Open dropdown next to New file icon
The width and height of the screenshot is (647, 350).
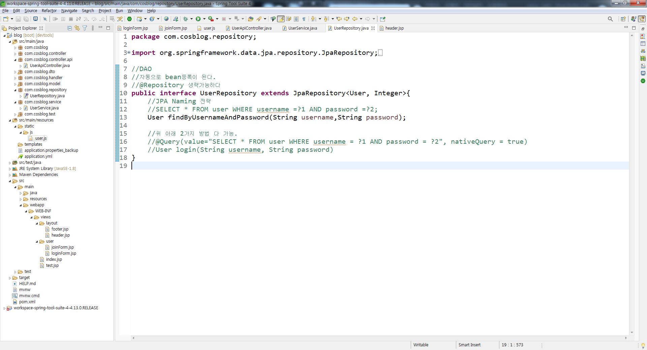(x=12, y=19)
